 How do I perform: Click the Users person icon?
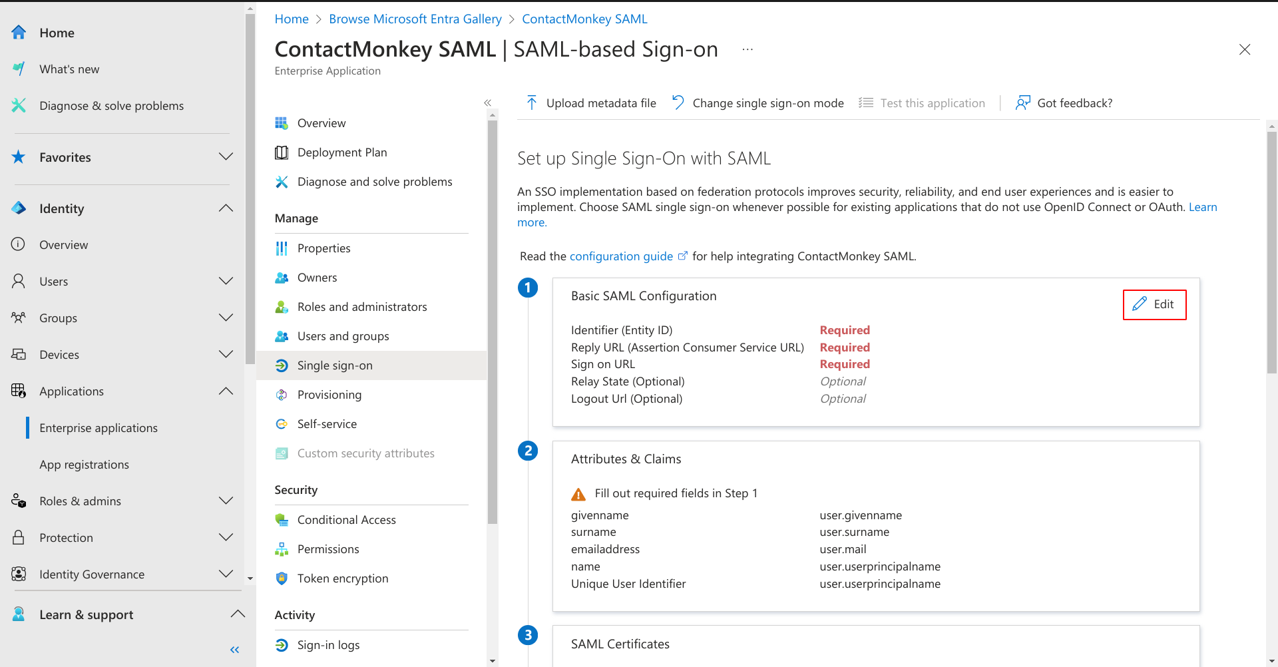[19, 281]
